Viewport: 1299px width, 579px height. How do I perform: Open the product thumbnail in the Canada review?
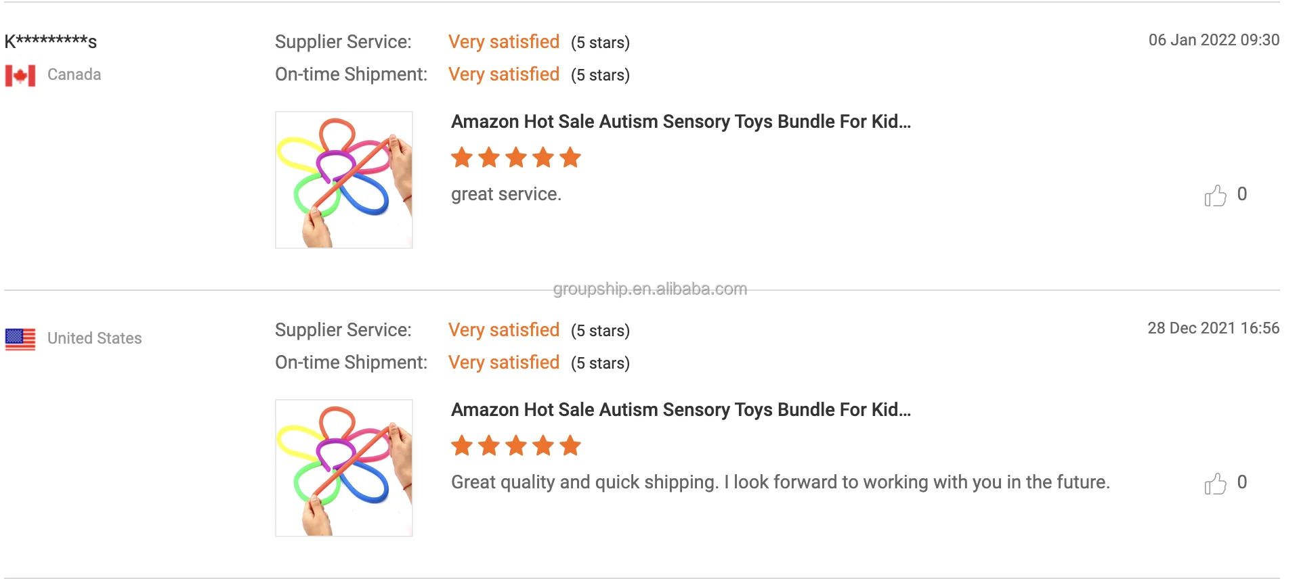(x=344, y=180)
